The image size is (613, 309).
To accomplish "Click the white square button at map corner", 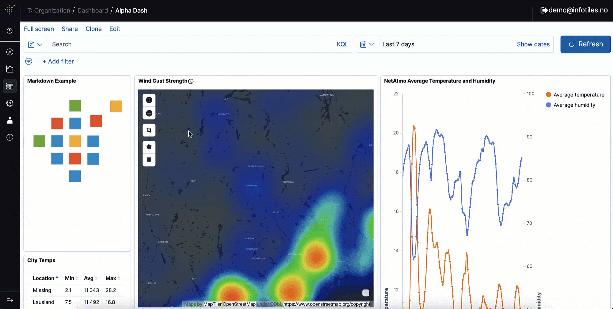I will pos(366,293).
